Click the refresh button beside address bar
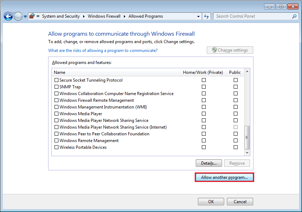 [x=207, y=16]
